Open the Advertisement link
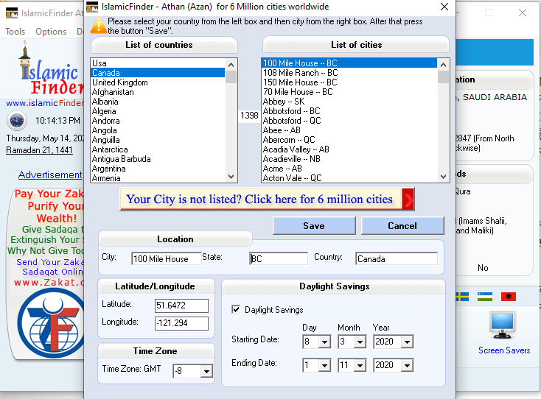The width and height of the screenshot is (541, 399). point(50,175)
